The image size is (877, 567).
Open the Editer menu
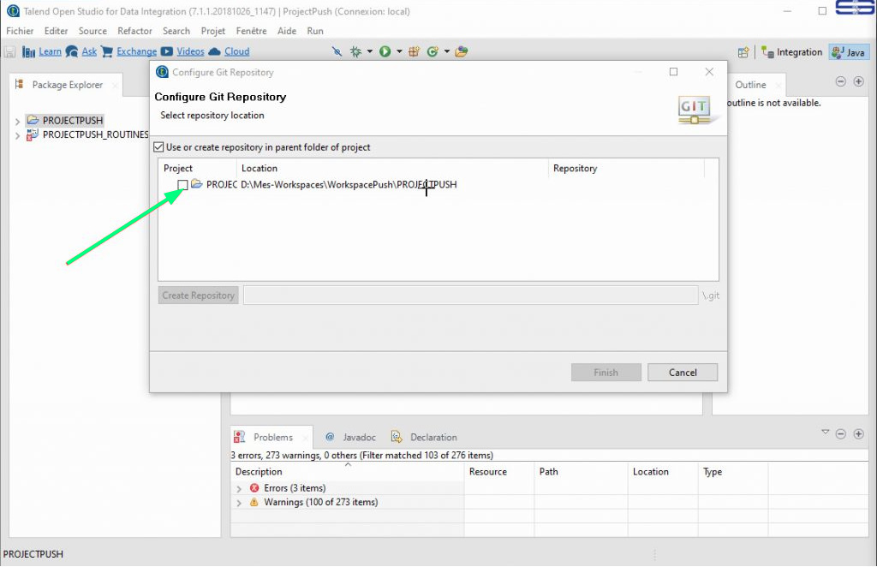click(x=56, y=31)
